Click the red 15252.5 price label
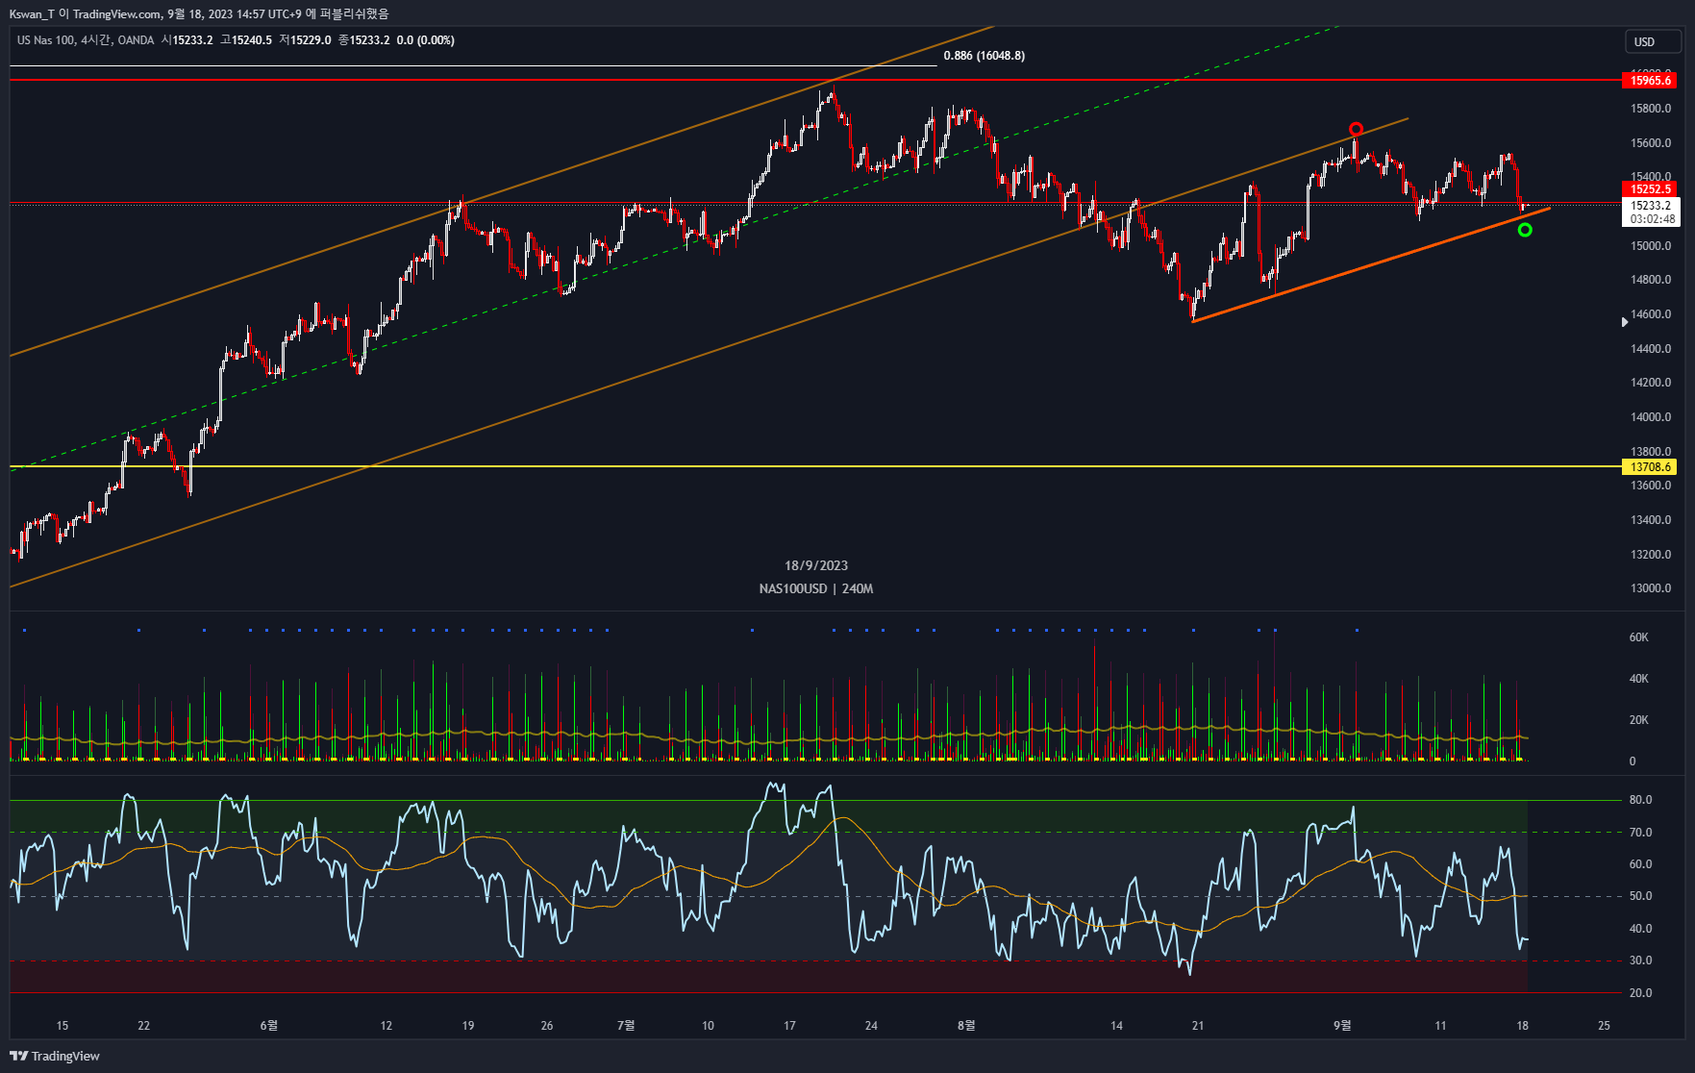Image resolution: width=1695 pixels, height=1073 pixels. [1650, 189]
